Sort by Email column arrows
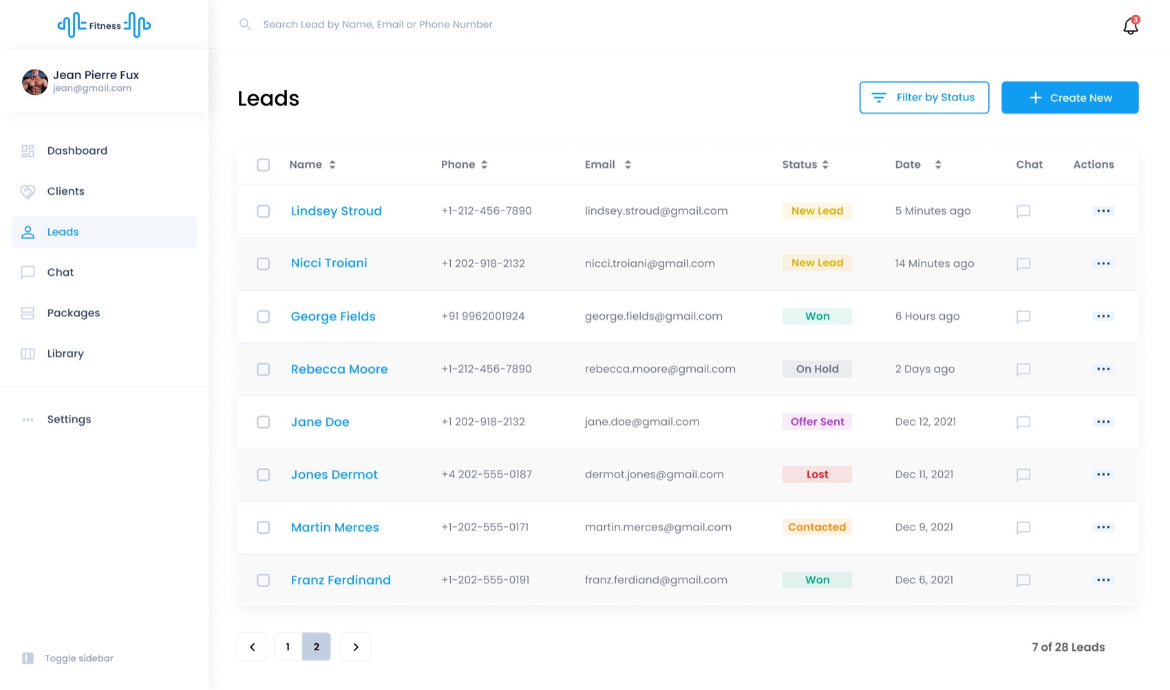Screen dimensions: 1170x690 pyautogui.click(x=628, y=164)
